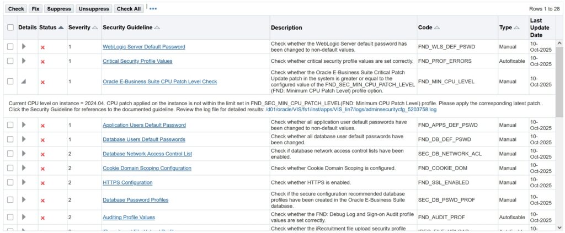Viewport: 565px width, 233px height.
Task: Click the red X status icon for WebLogic Server Default Password
Action: tap(42, 47)
